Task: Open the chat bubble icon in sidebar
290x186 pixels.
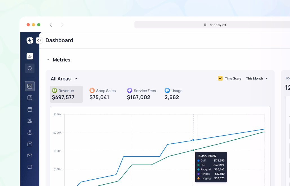Action: click(30, 167)
